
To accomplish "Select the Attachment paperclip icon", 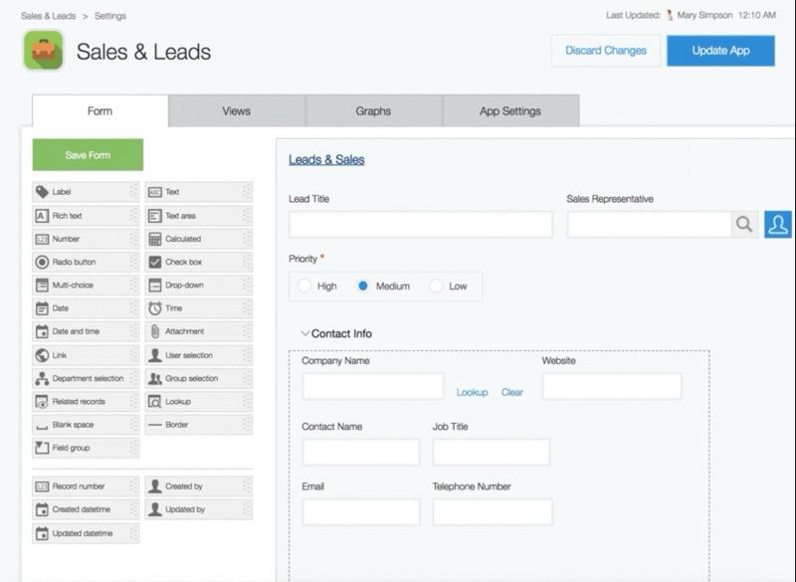I will [x=155, y=331].
